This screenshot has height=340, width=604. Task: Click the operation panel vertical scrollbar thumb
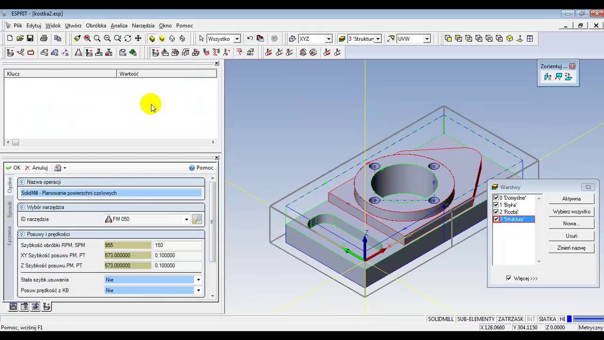point(213,222)
